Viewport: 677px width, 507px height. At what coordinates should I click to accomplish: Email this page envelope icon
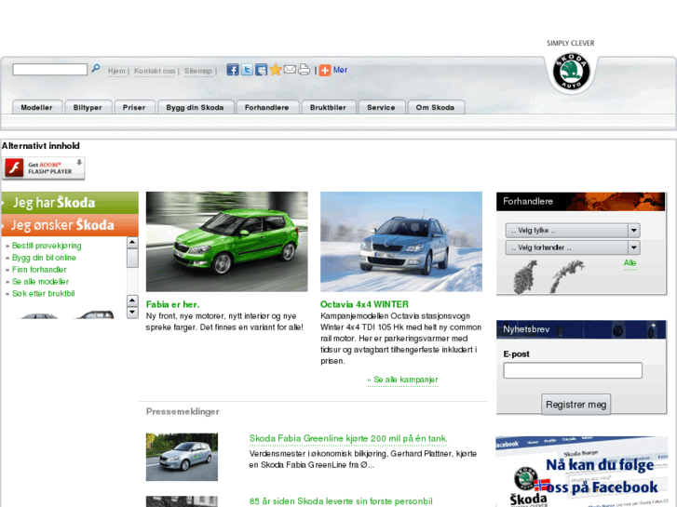pyautogui.click(x=290, y=69)
